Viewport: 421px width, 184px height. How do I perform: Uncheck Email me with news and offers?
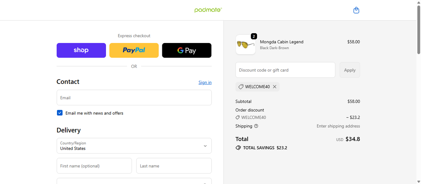60,113
